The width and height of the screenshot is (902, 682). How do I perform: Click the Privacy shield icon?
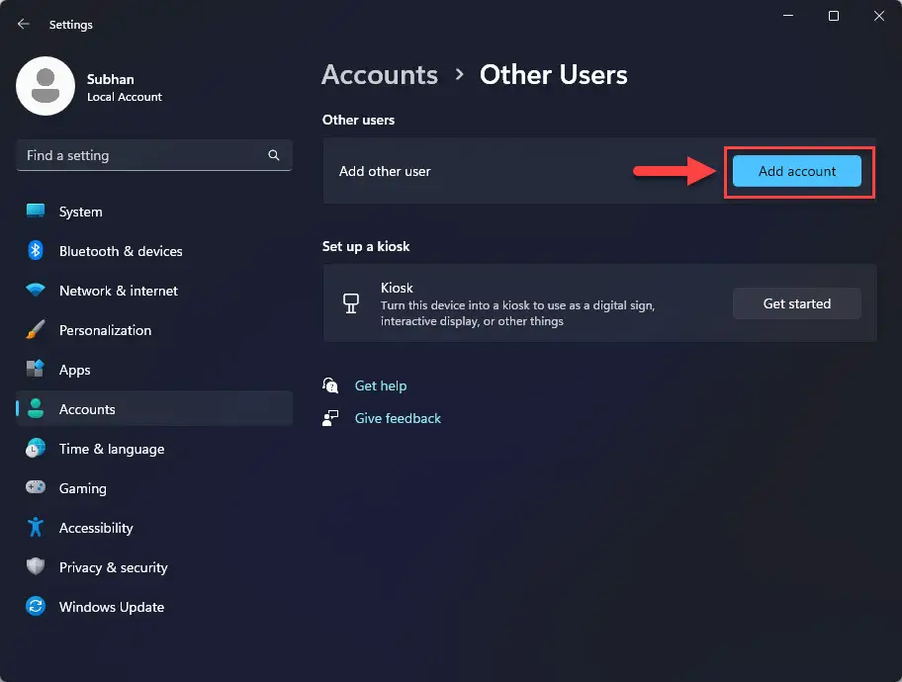click(36, 566)
